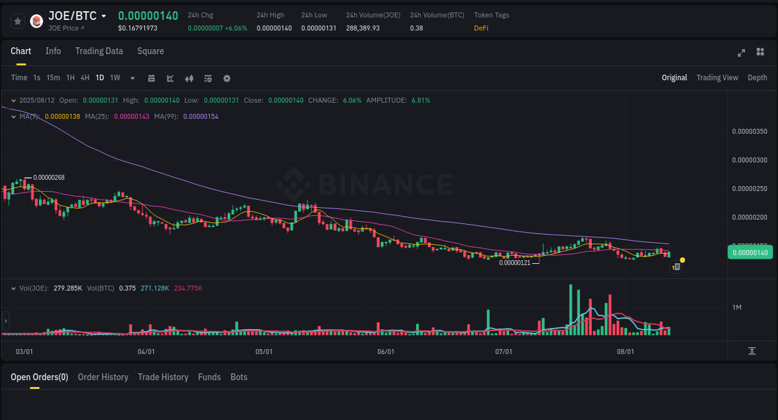Open the extra intervals dropdown arrow
This screenshot has height=420, width=778.
click(132, 78)
